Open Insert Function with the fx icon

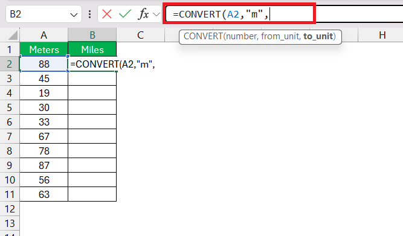143,14
